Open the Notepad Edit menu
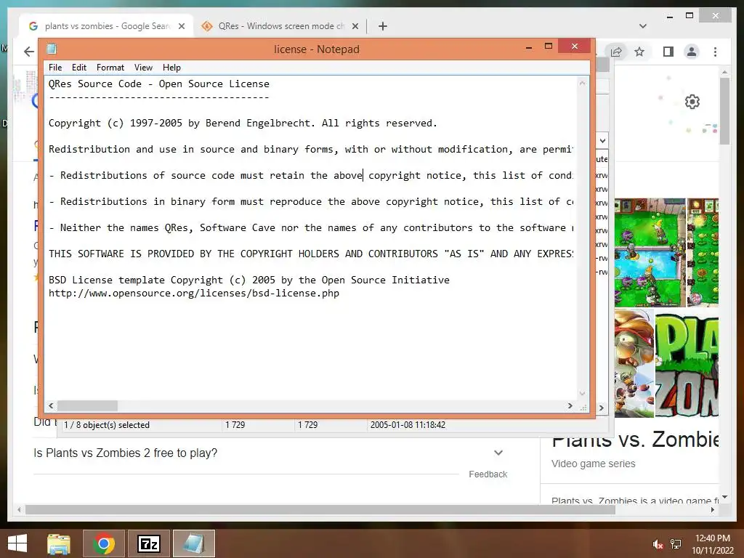744x558 pixels. pos(78,68)
